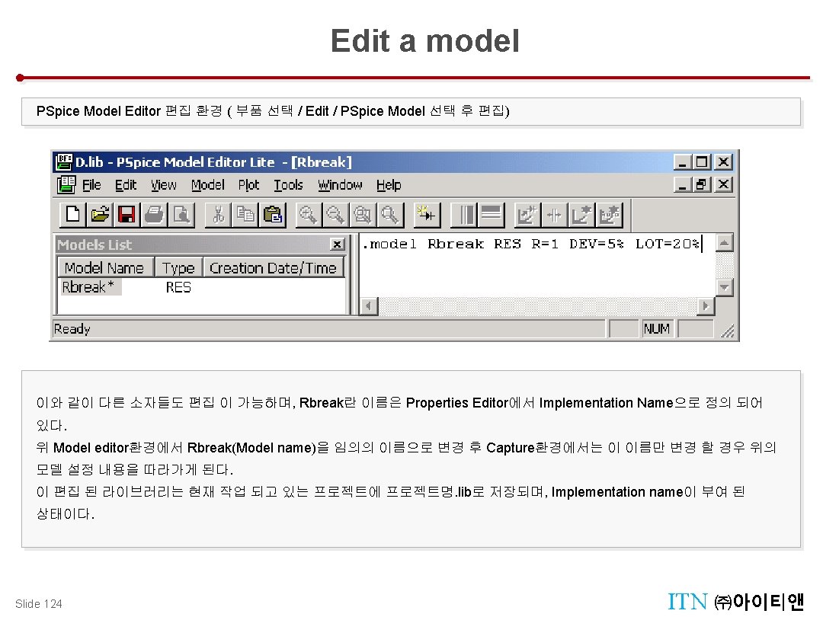Viewport: 823px width, 617px height.
Task: Click the first graph plot toolbar icon
Action: [x=527, y=215]
